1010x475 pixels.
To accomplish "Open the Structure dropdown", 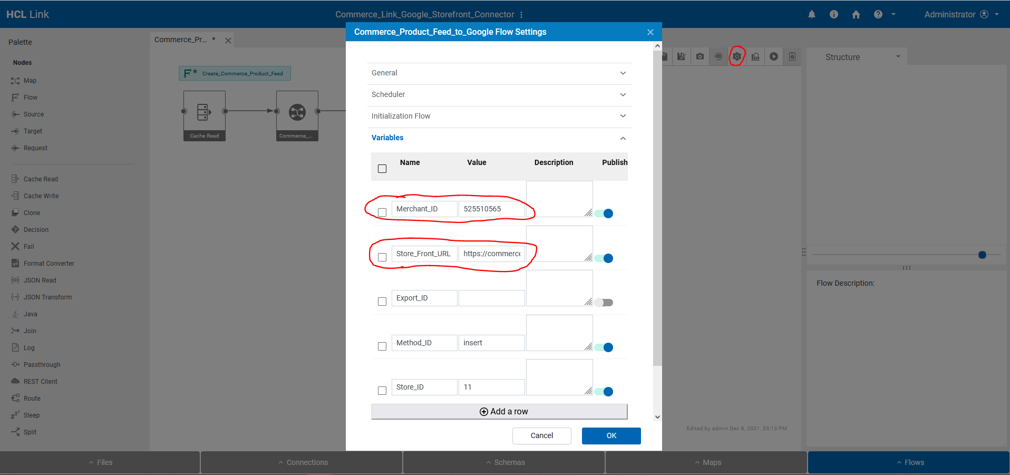I will tap(862, 57).
